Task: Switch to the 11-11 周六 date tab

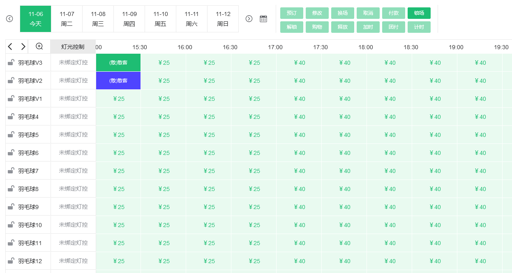Action: pos(191,19)
